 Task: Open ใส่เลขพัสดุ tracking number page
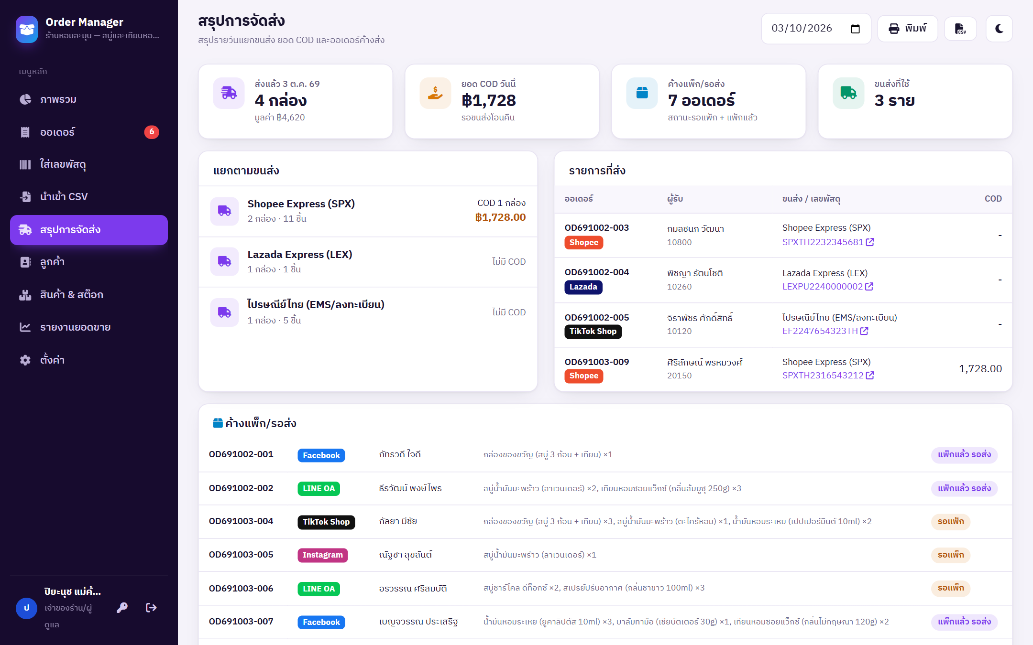[x=89, y=164]
